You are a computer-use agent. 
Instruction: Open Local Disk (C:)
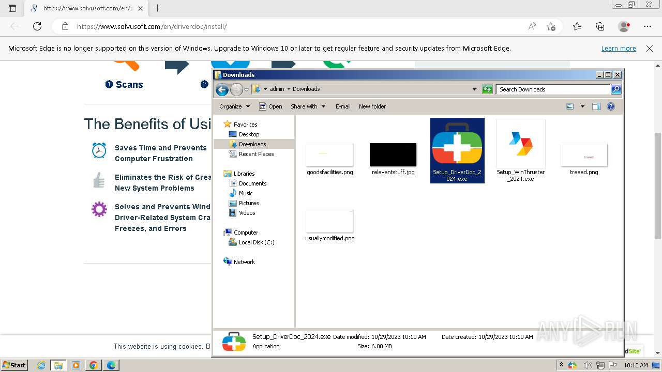[x=256, y=242]
